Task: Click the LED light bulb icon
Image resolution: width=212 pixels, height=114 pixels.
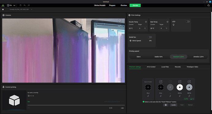Action: (x=174, y=25)
